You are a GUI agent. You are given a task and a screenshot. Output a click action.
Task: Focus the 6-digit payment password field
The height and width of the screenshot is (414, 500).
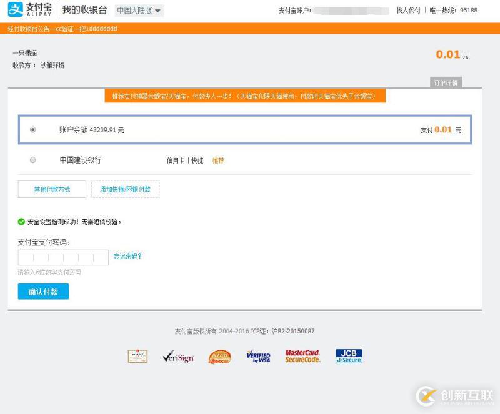(x=63, y=257)
